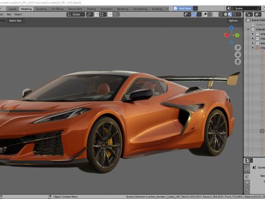Image resolution: width=265 pixels, height=199 pixels.
Task: Add a new workspace with plus button
Action: pyautogui.click(x=167, y=9)
